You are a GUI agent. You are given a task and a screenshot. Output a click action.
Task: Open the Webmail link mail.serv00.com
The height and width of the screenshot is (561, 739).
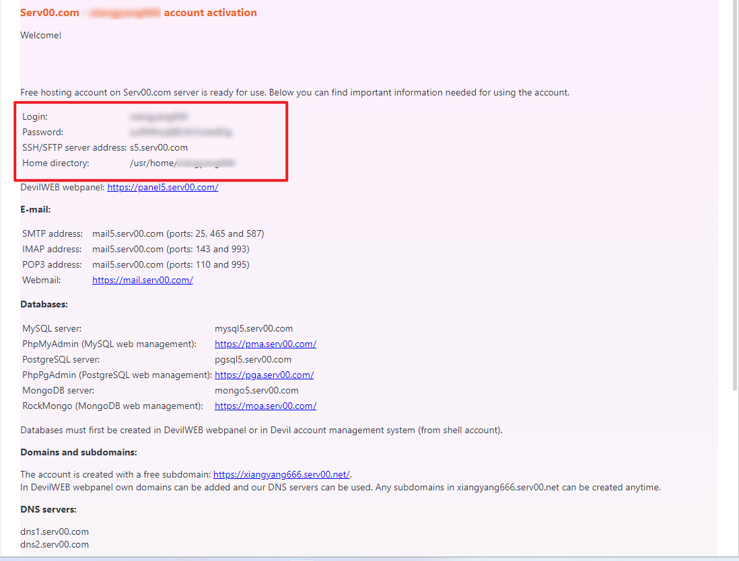pyautogui.click(x=142, y=280)
